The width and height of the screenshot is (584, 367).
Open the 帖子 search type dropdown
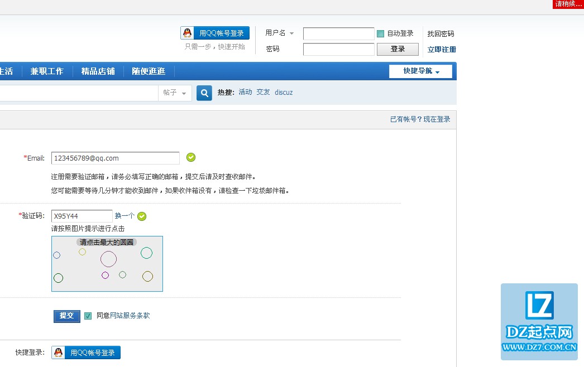175,93
